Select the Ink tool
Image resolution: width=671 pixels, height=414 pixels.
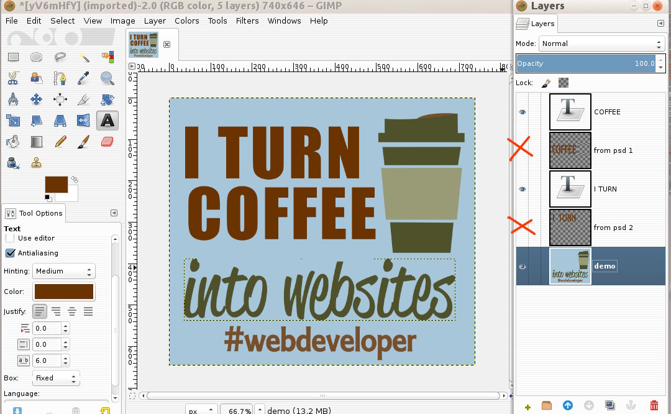point(13,163)
